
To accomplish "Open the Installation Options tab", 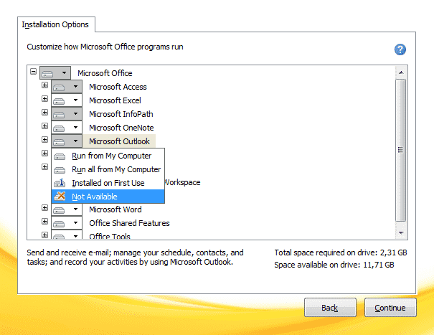I will (55, 24).
